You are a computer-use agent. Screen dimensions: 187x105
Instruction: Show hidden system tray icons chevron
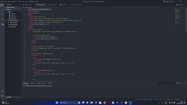pyautogui.click(x=159, y=103)
